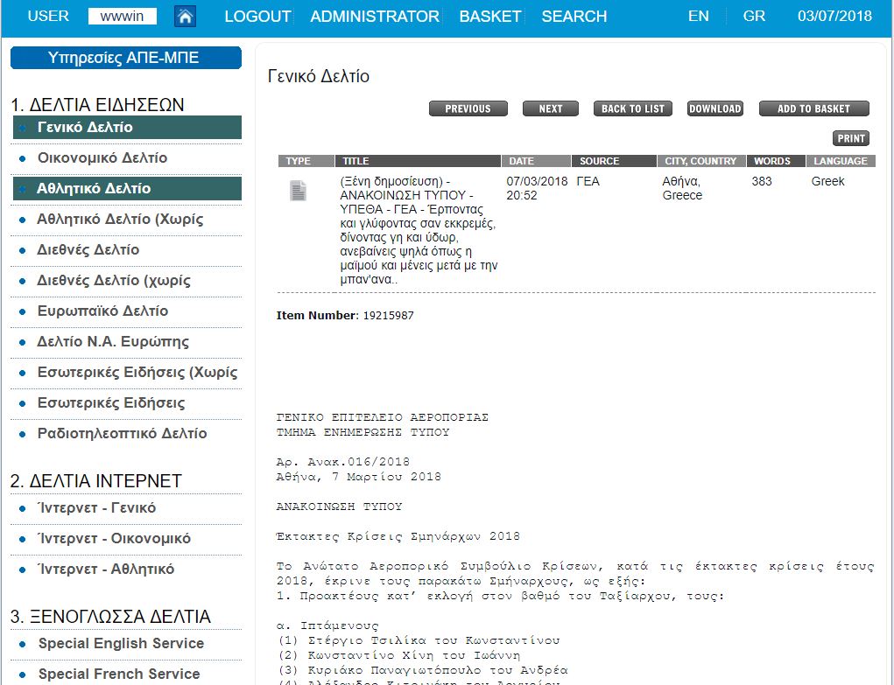
Task: Switch language to GR
Action: coord(753,17)
